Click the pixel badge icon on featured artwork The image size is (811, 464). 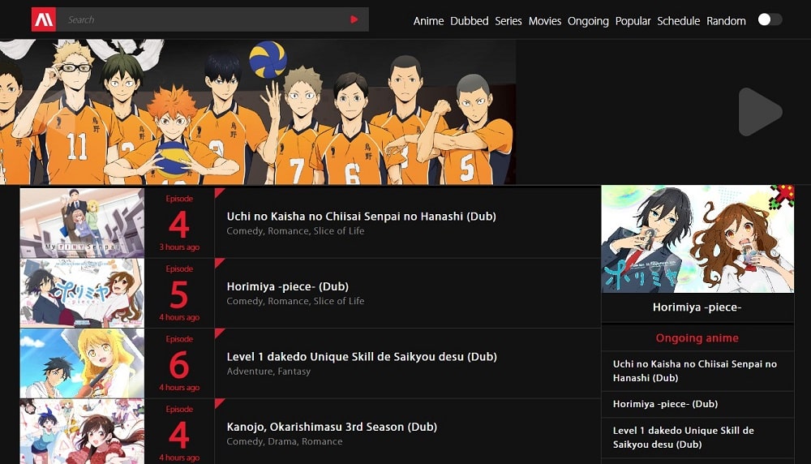pos(782,196)
